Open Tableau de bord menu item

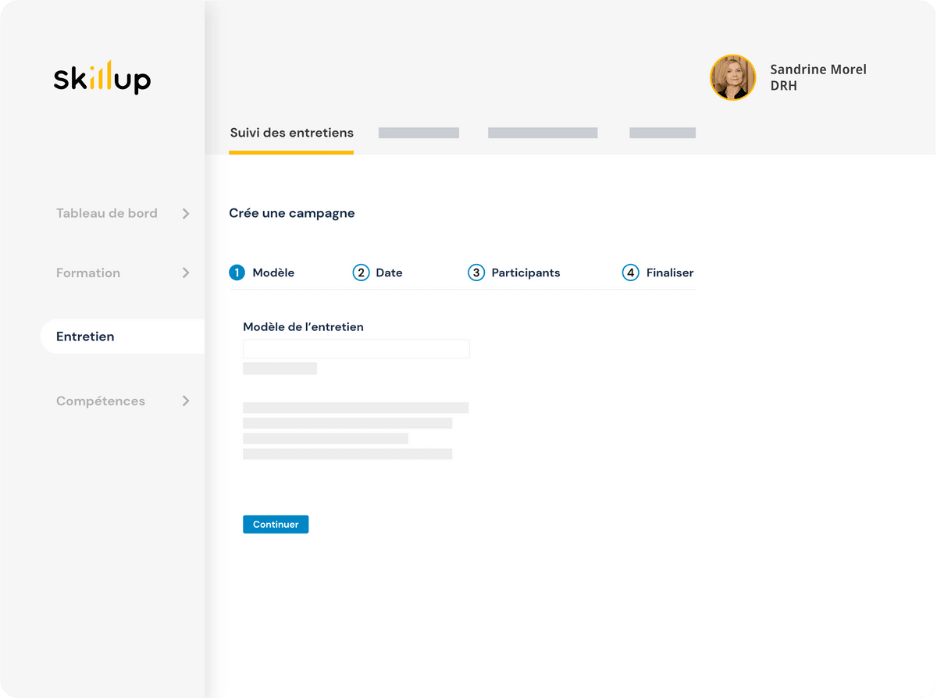click(106, 213)
